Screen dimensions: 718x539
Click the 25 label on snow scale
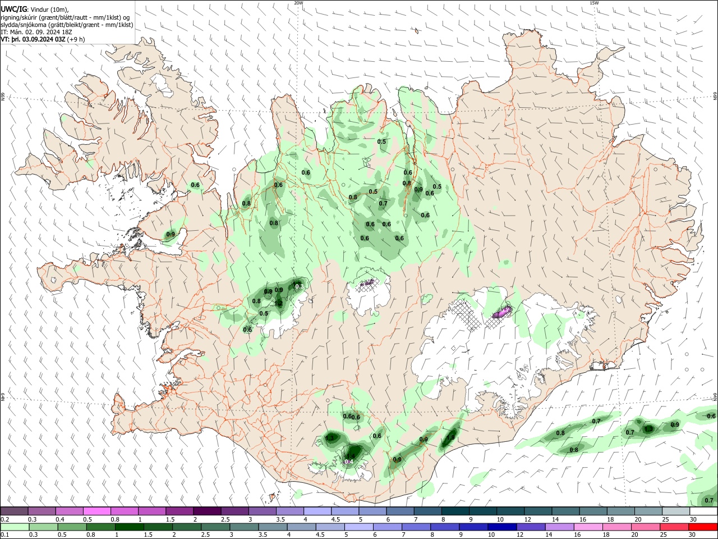(665, 519)
